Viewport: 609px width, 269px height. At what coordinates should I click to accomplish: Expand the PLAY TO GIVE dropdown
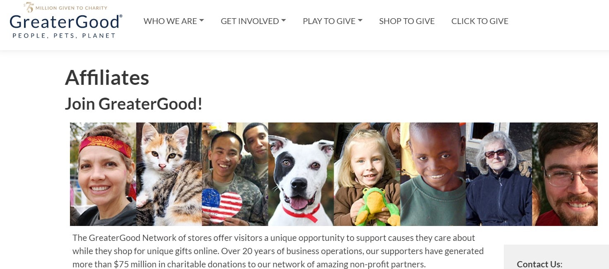click(x=332, y=21)
